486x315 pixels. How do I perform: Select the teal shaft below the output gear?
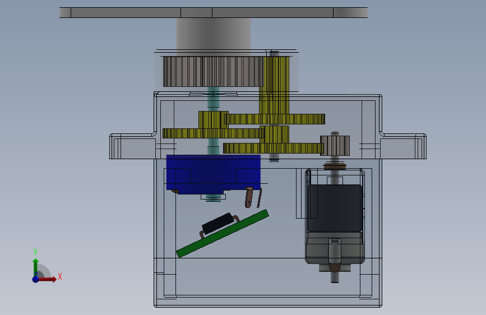click(x=213, y=99)
